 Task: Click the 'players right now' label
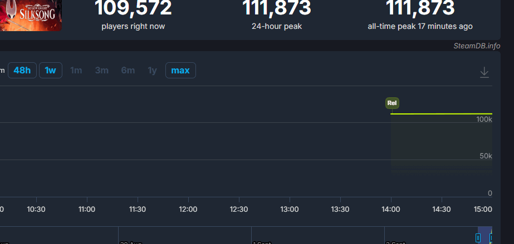(x=133, y=26)
